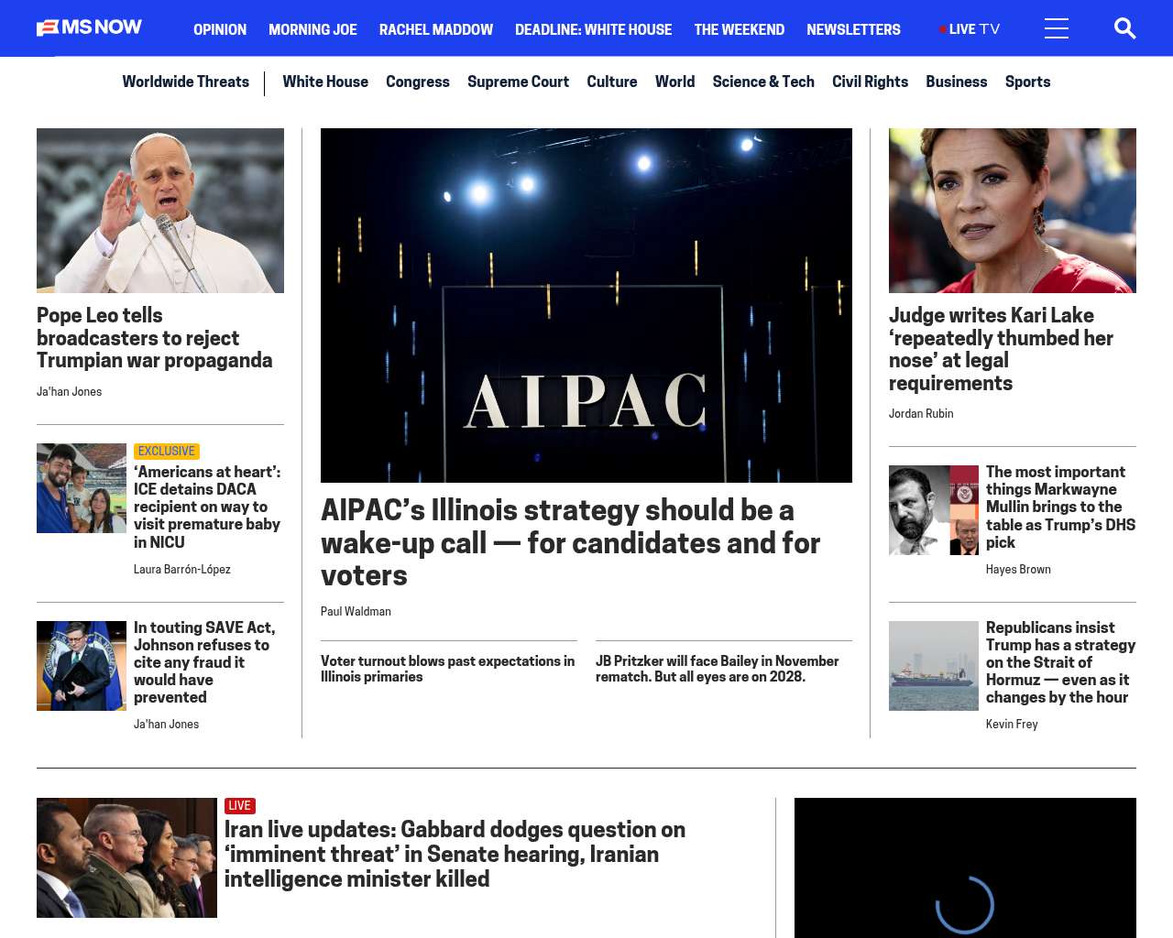Open the Strait of Hormuz ship thumbnail
1173x938 pixels.
click(934, 666)
